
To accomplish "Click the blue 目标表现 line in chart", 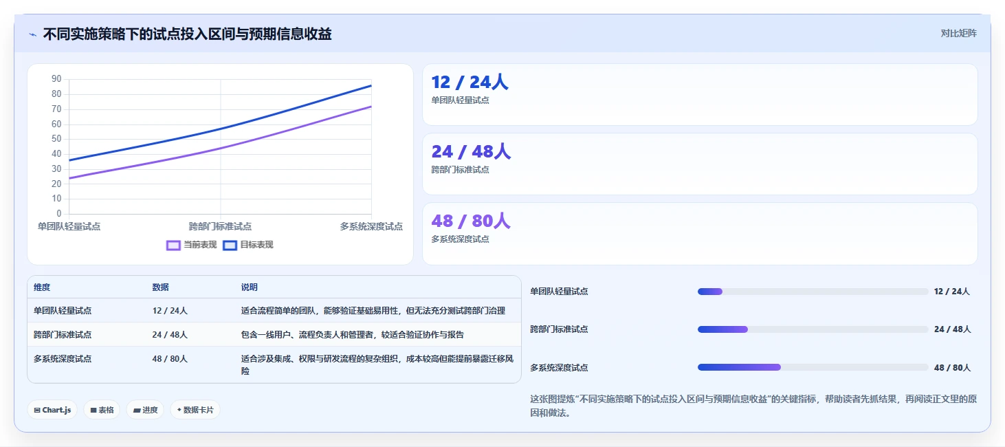I will pyautogui.click(x=220, y=129).
